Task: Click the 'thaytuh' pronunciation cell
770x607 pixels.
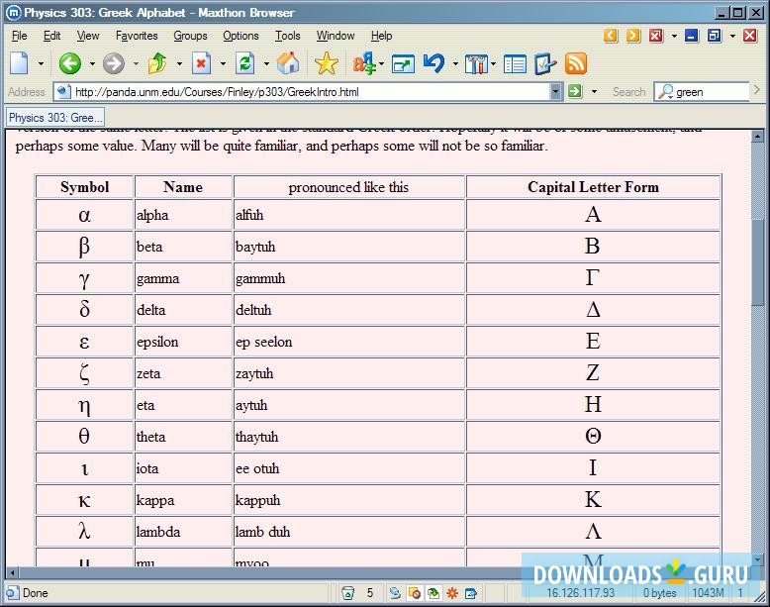Action: click(x=349, y=437)
